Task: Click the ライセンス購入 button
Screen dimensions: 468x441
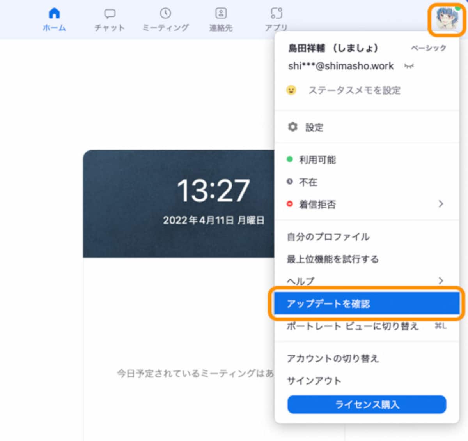Action: (367, 404)
